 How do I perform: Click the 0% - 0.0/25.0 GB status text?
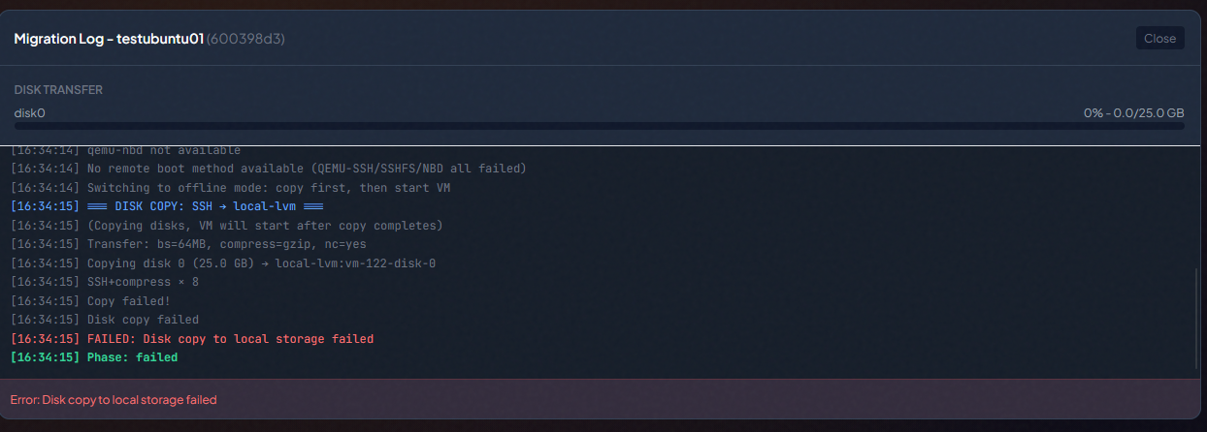click(1133, 113)
